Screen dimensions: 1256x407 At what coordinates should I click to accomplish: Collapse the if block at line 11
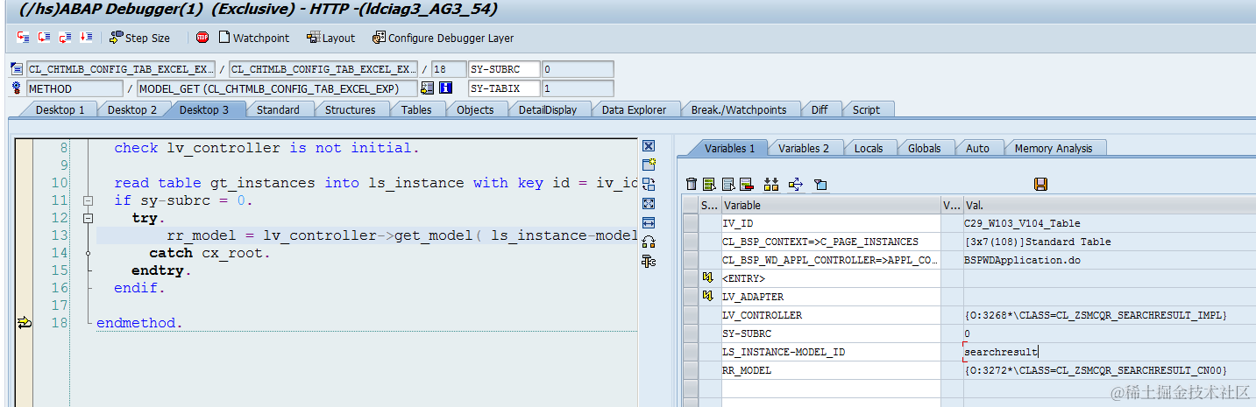pos(88,200)
